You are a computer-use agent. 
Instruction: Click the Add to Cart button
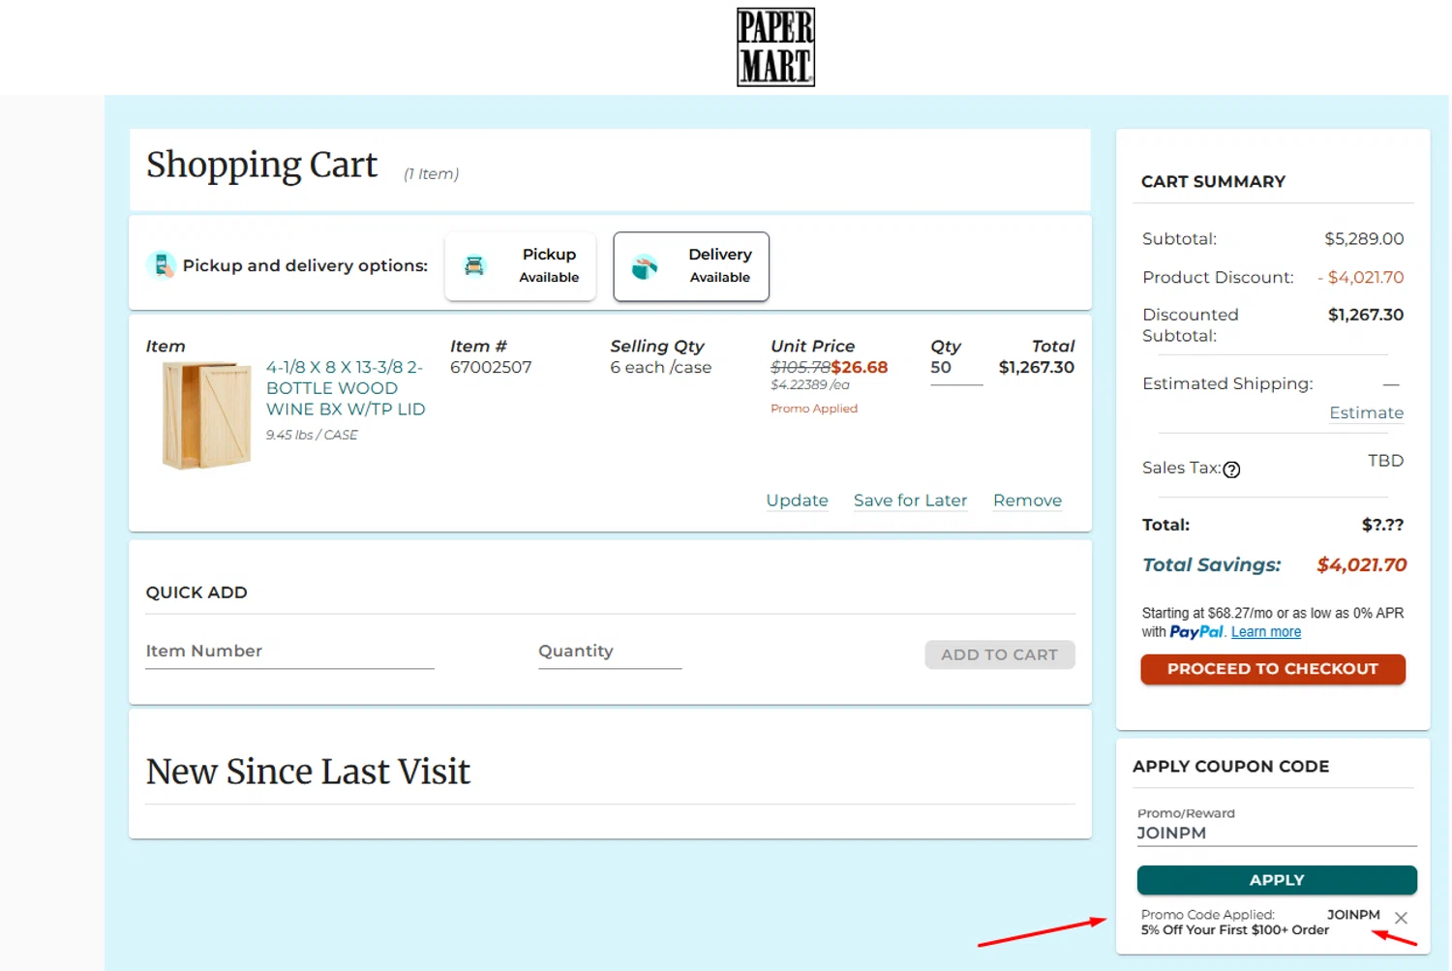tap(999, 654)
